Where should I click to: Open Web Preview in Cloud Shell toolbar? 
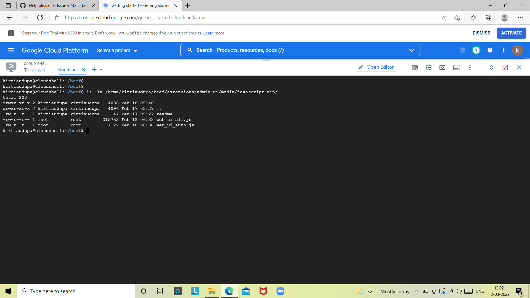click(x=442, y=67)
